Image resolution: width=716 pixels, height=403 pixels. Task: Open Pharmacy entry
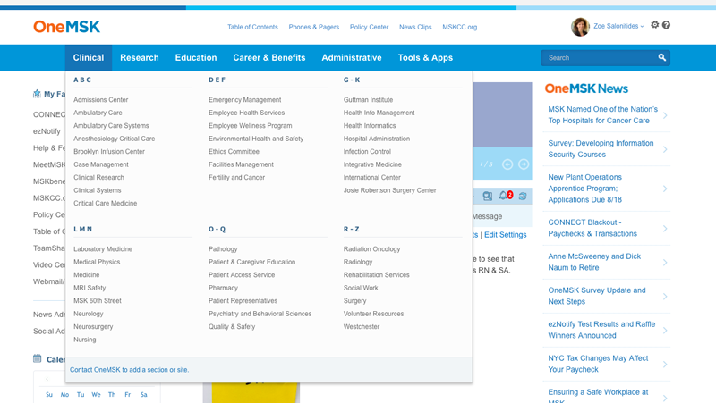click(x=223, y=288)
